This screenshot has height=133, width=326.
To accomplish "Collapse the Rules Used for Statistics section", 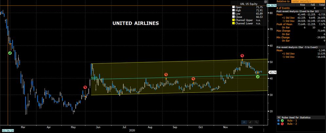I will tap(279, 117).
